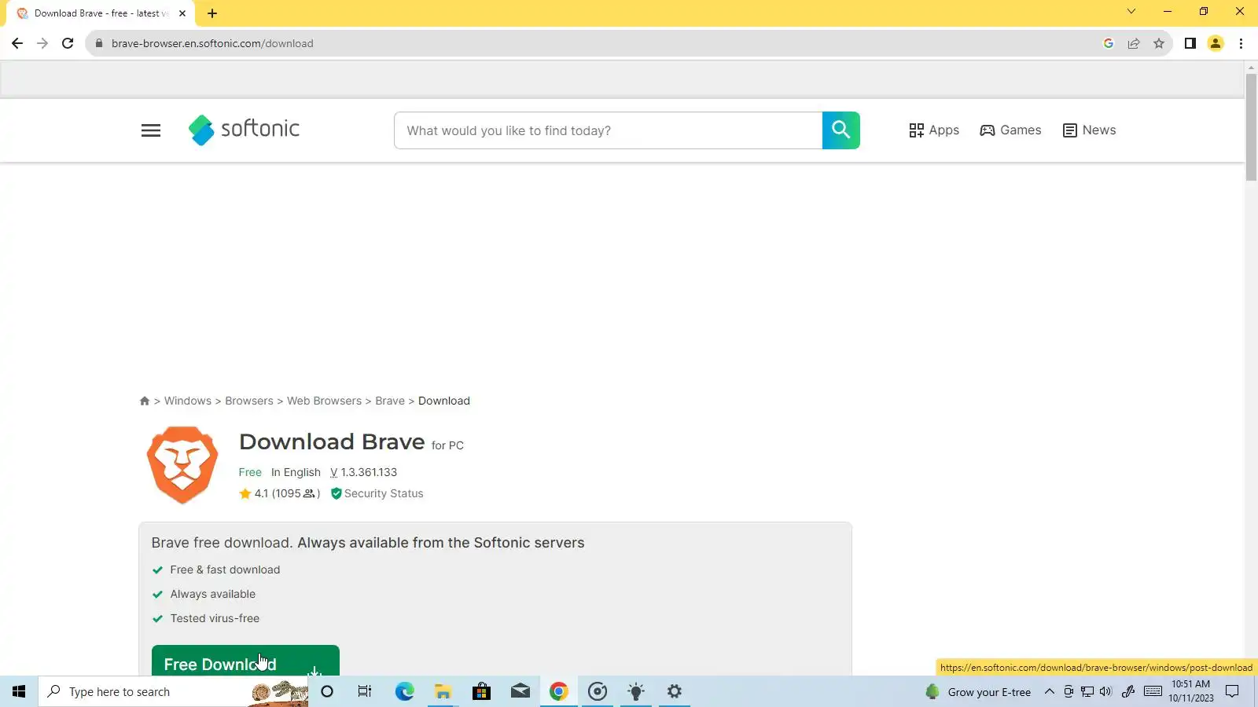Screen dimensions: 1258x707
Task: Click the Security Status shield badge
Action: coord(377,493)
